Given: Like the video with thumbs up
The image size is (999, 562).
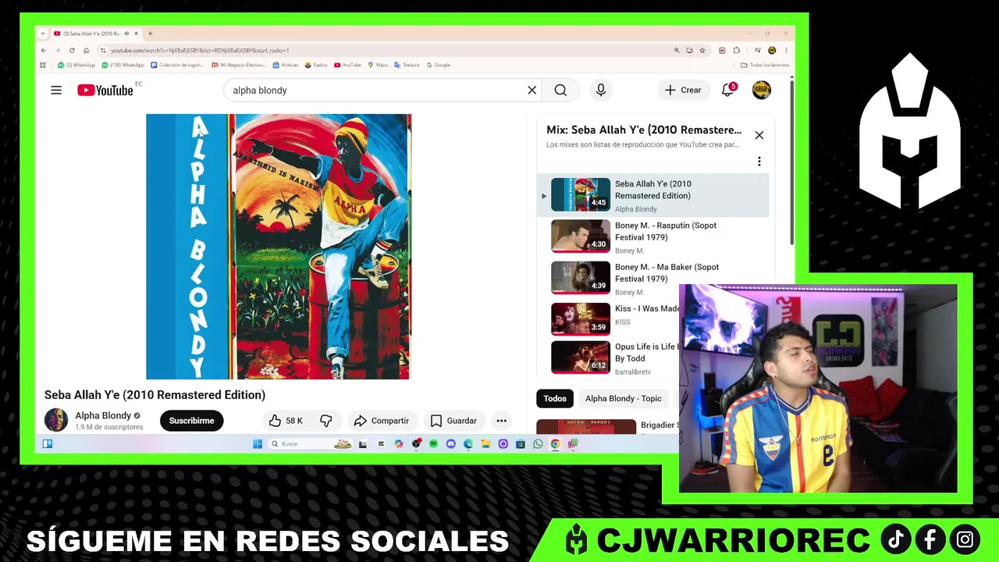Looking at the screenshot, I should click(x=286, y=421).
